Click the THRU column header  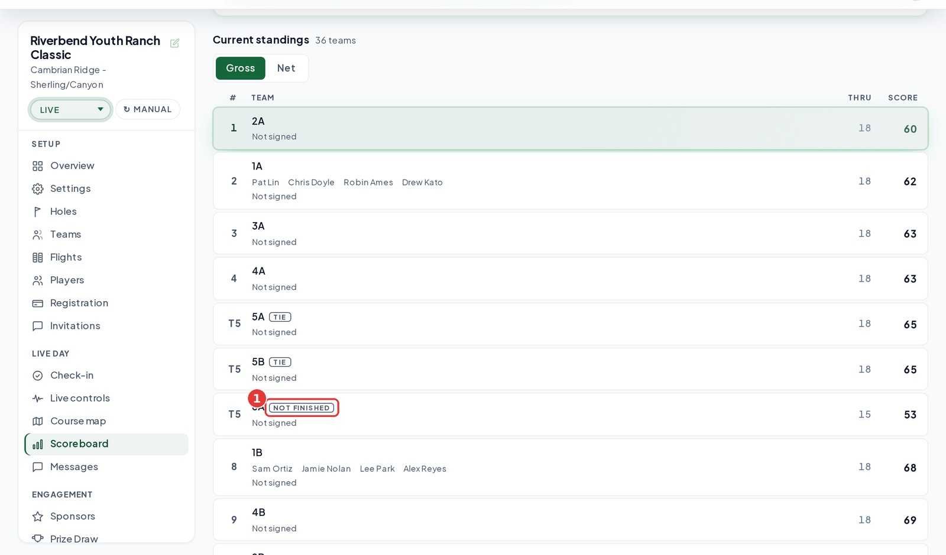pos(860,98)
